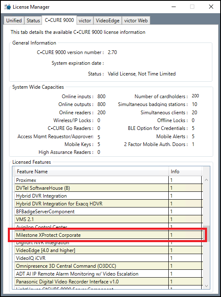Click the scrollbar down arrow in Licensed Features
Viewport: 221px width, 297px height.
pyautogui.click(x=207, y=286)
